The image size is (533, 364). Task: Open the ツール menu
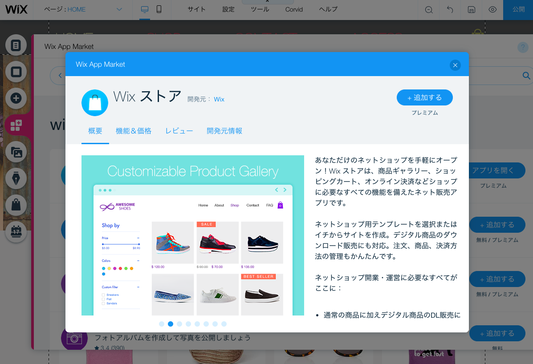click(x=260, y=9)
